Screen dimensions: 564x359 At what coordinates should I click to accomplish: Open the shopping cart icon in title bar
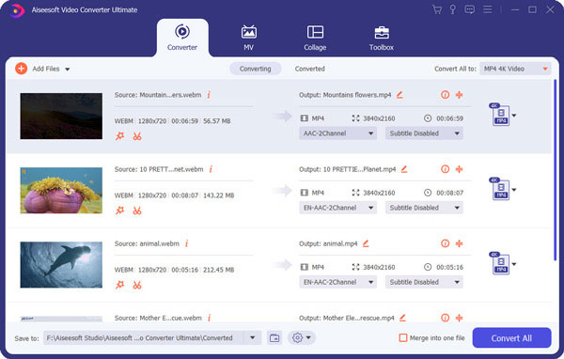(x=437, y=9)
